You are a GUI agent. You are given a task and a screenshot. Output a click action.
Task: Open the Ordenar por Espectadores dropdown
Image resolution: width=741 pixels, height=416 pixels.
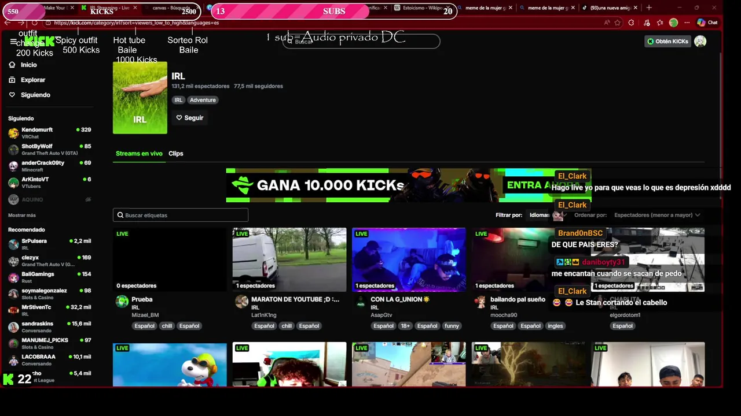click(x=656, y=215)
